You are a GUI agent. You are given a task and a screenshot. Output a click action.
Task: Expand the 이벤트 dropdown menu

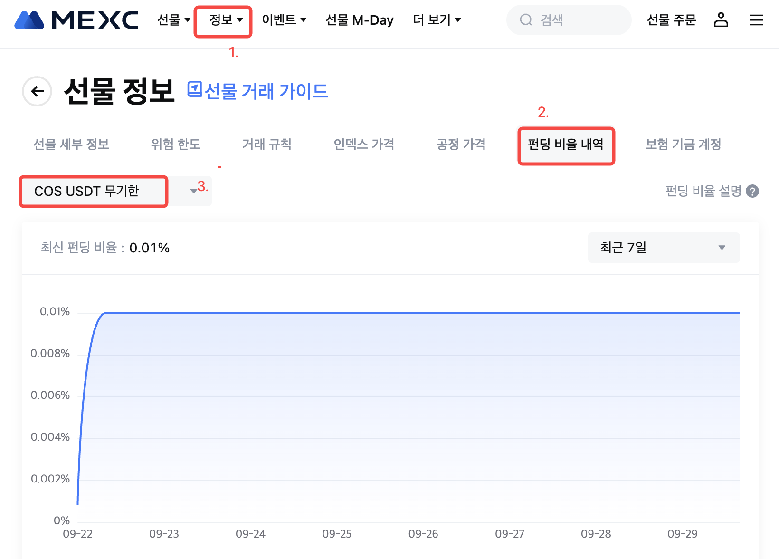tap(284, 20)
